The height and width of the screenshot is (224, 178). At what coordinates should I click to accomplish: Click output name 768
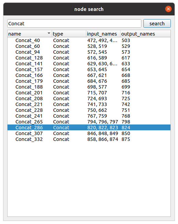(126, 116)
